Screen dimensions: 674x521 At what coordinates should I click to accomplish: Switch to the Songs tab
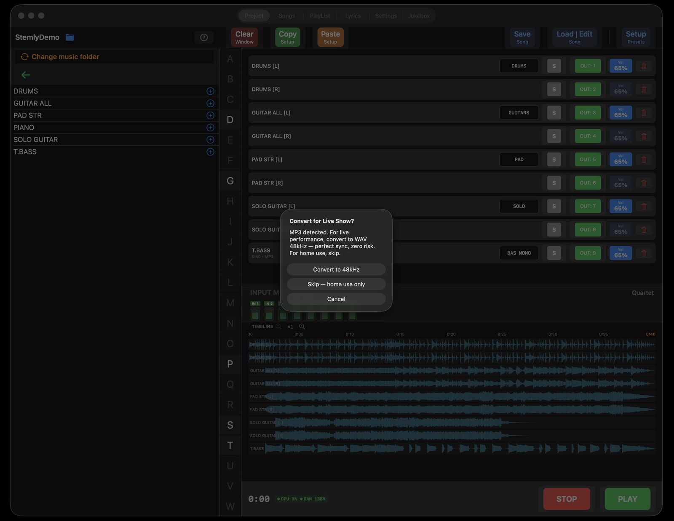pos(287,16)
